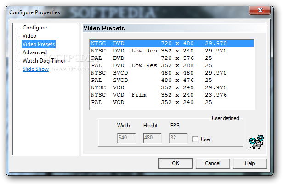
Task: Go to Watch Dog Timer settings
Action: point(44,61)
